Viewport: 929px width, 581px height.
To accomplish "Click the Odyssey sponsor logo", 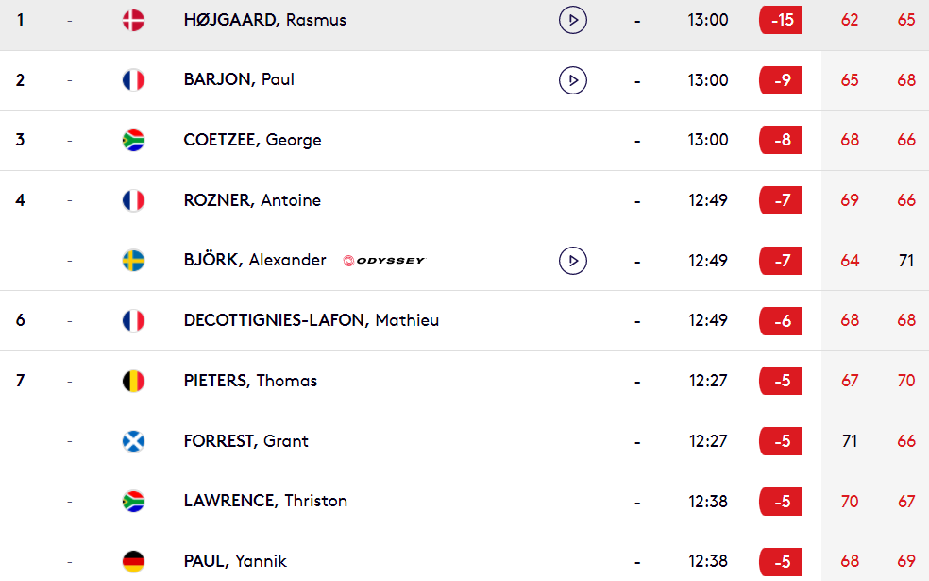I will tap(384, 260).
